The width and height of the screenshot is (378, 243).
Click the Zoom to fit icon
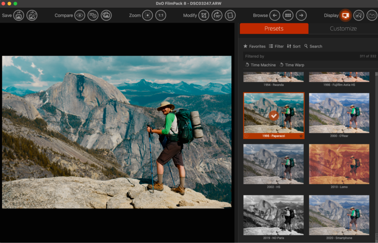[x=147, y=15]
